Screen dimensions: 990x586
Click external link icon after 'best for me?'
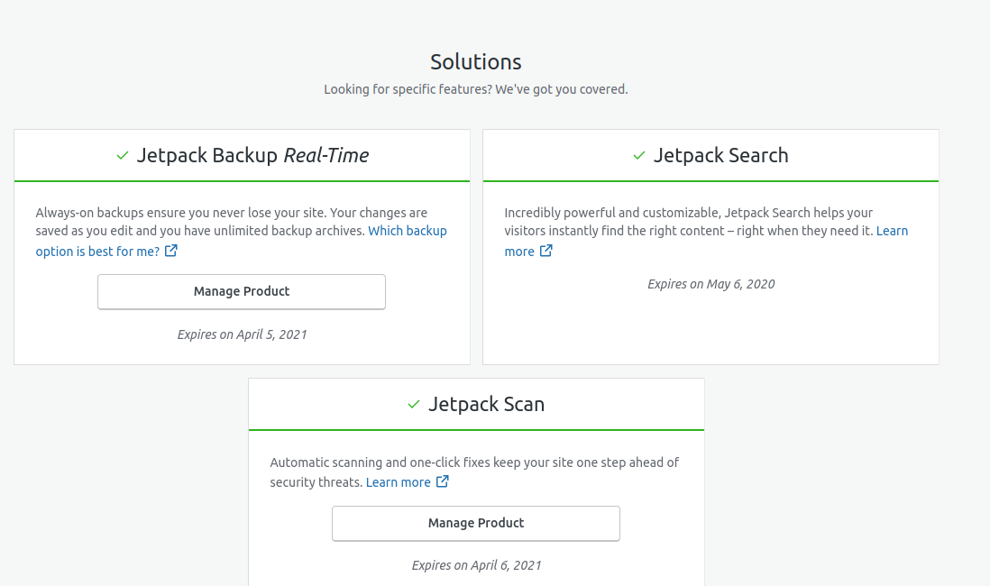(x=171, y=251)
